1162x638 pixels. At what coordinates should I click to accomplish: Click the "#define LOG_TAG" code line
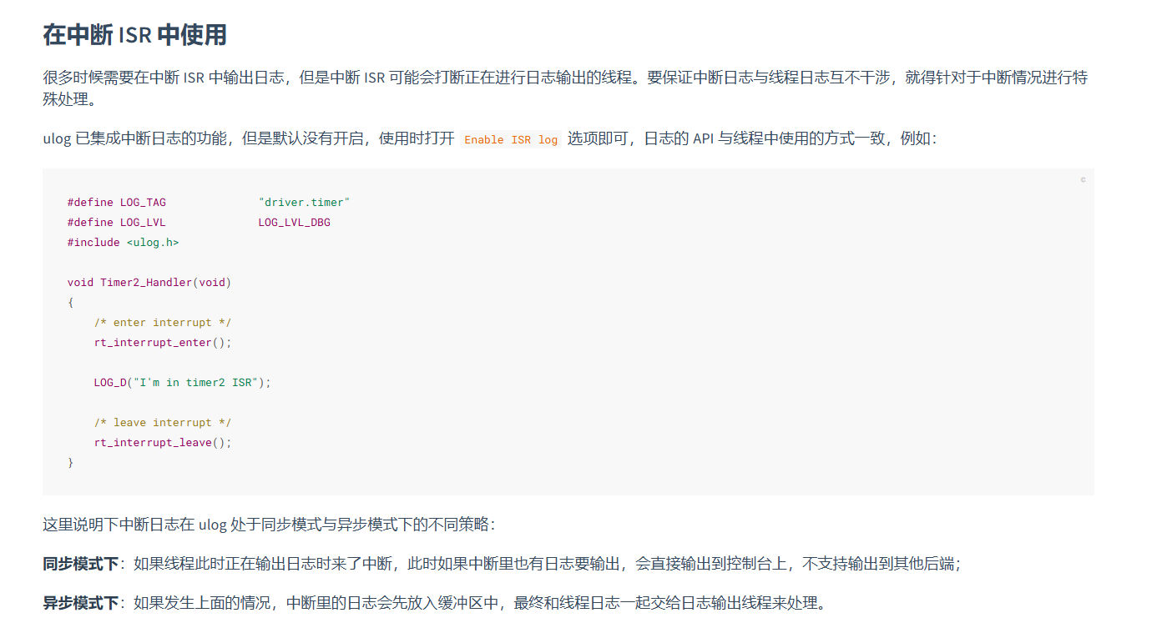click(117, 203)
